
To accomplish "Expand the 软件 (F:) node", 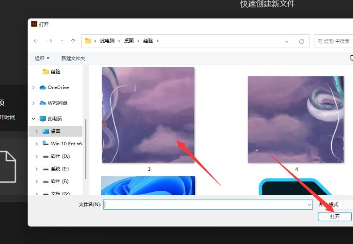I will (x=36, y=182).
